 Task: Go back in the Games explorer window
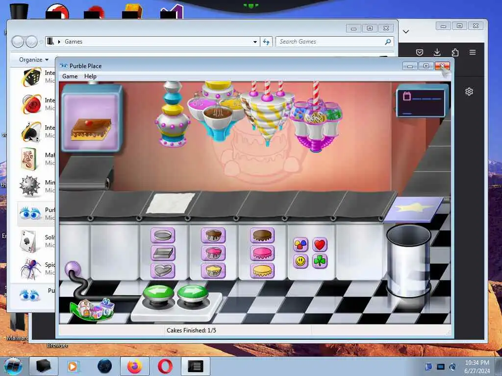coord(18,42)
